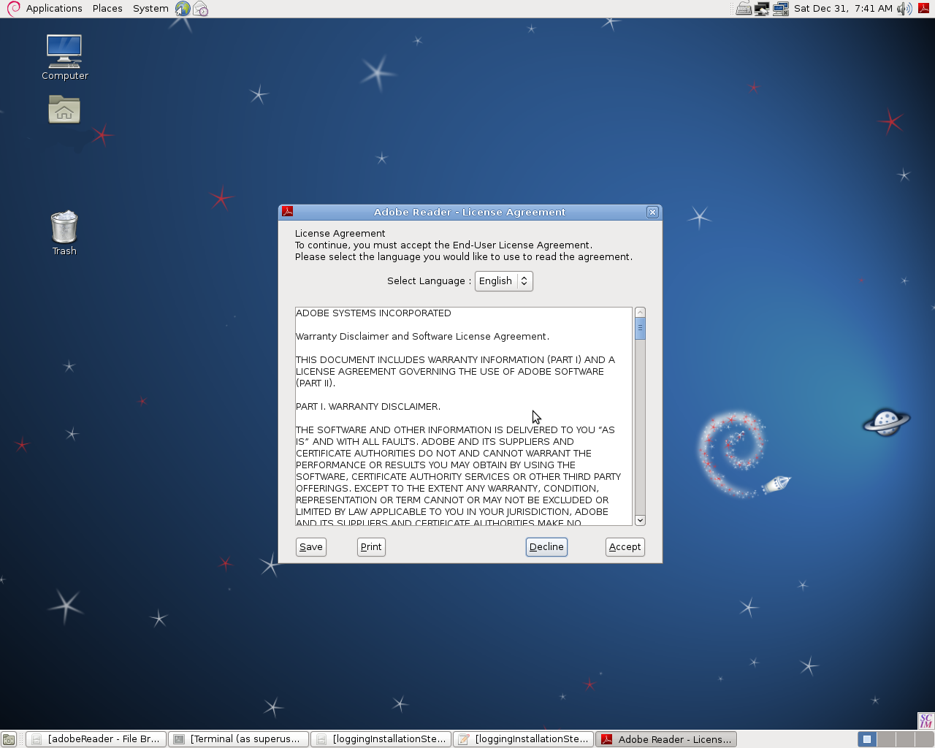Click the keyboard tray icon

tap(744, 9)
